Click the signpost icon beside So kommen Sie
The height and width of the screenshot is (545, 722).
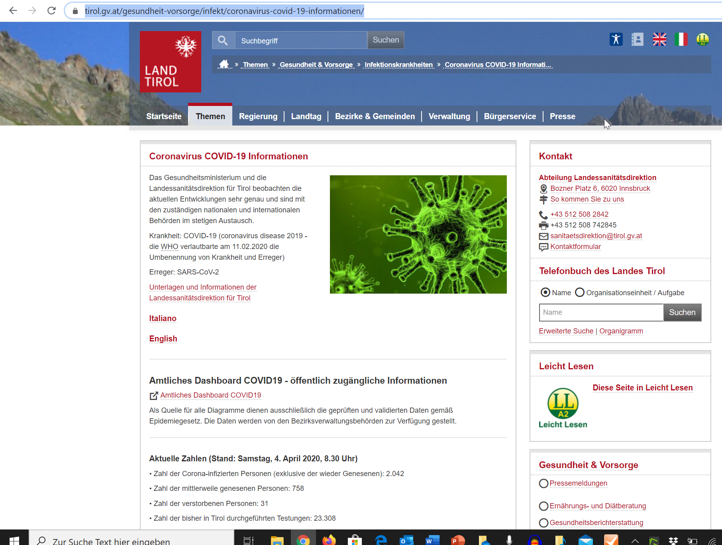543,200
